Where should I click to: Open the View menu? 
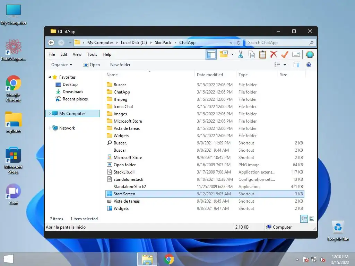(x=77, y=54)
